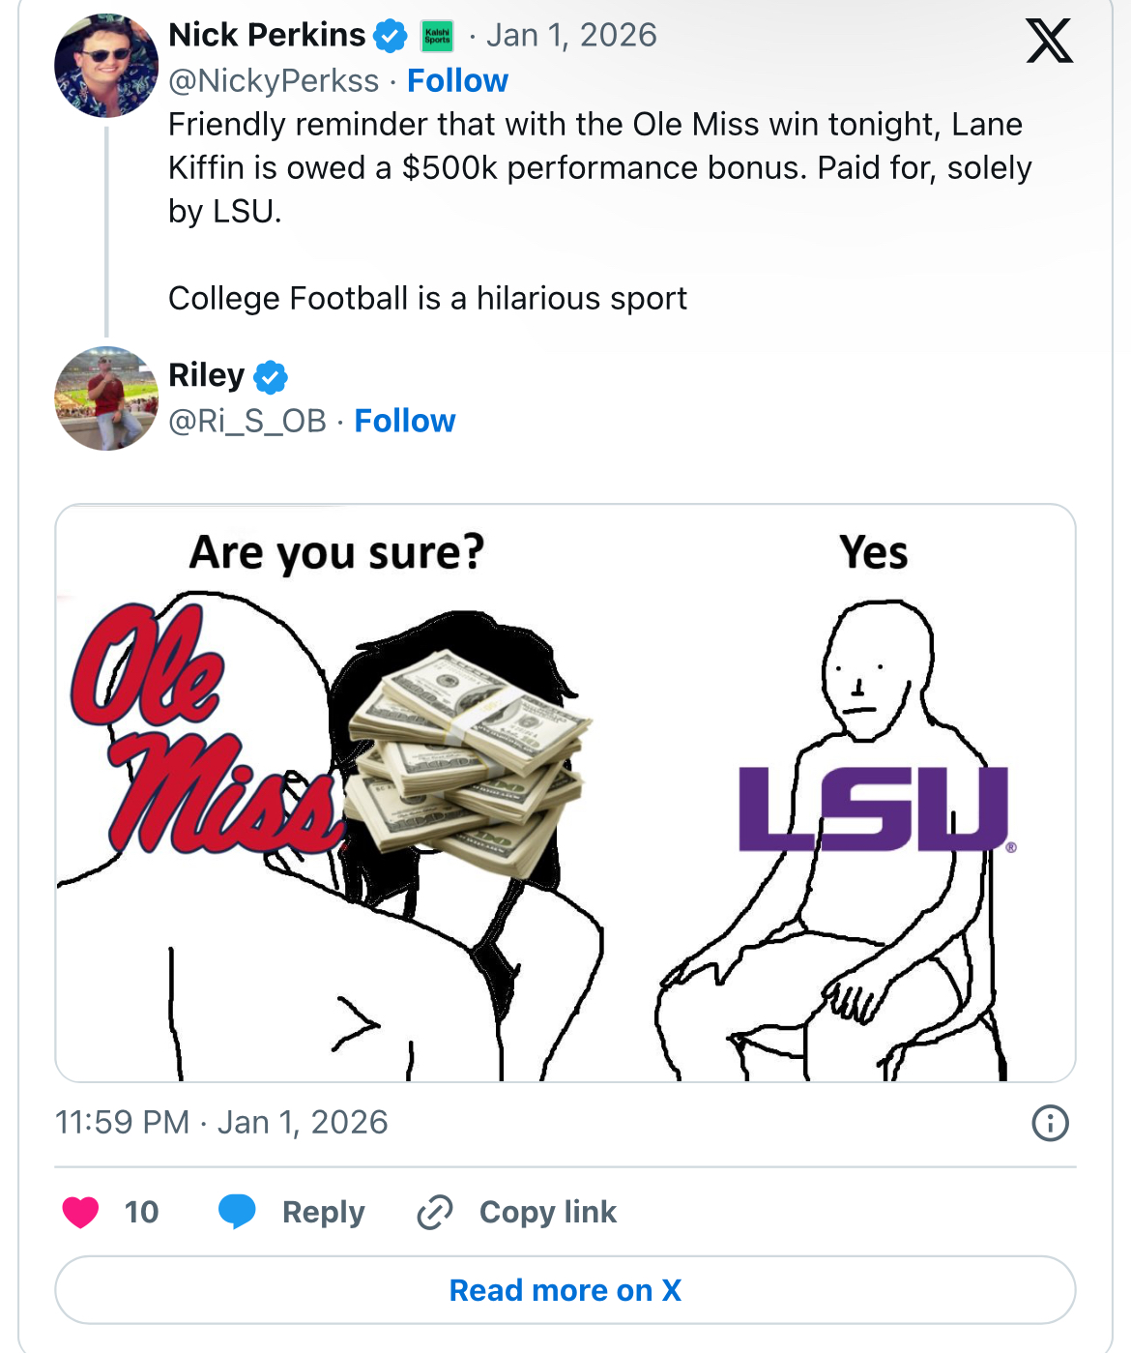This screenshot has height=1353, width=1131.
Task: Open Riley's profile avatar
Action: pos(106,398)
